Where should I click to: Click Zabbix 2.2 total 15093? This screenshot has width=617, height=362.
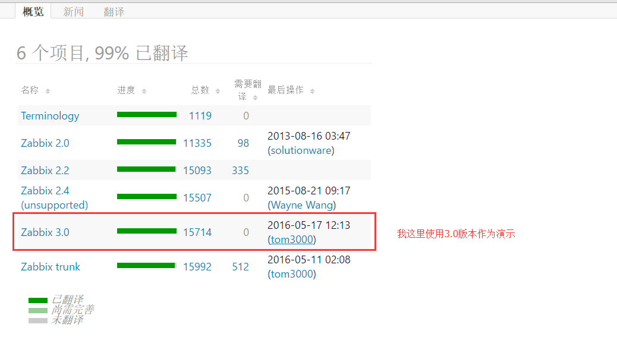[197, 171]
